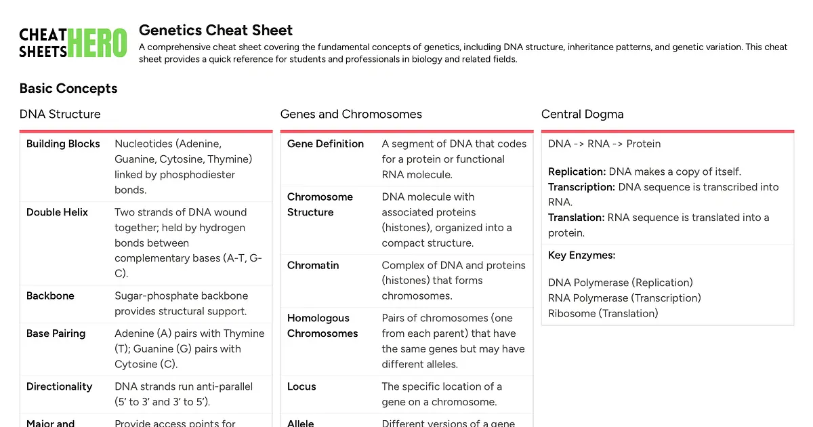The width and height of the screenshot is (813, 427).
Task: Click the Backbone row label
Action: tap(50, 296)
